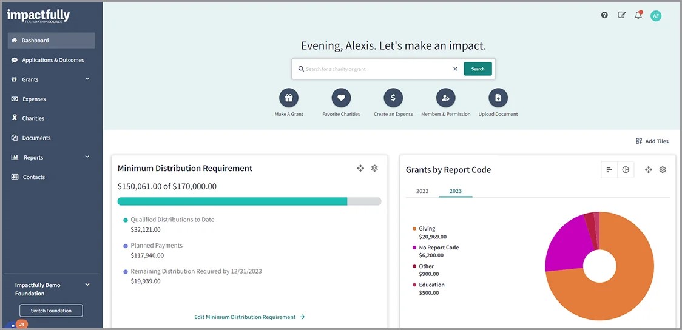This screenshot has height=330, width=682.
Task: Click the Add Tiles grid icon
Action: click(x=638, y=141)
